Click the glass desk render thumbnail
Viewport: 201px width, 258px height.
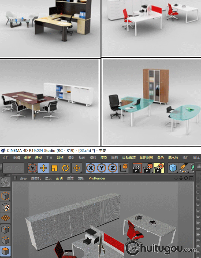[x=151, y=102]
